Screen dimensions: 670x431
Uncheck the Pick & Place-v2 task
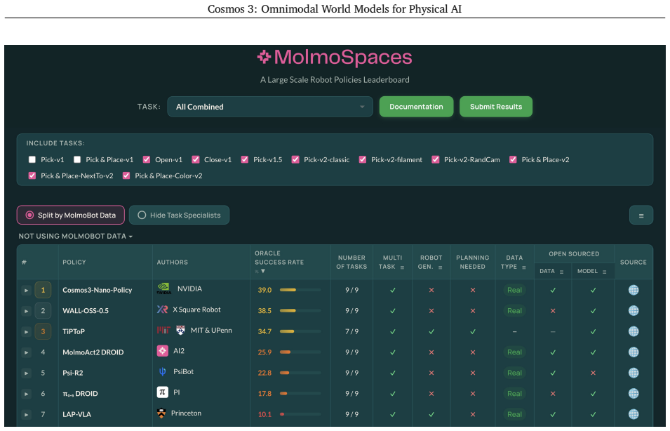(513, 159)
